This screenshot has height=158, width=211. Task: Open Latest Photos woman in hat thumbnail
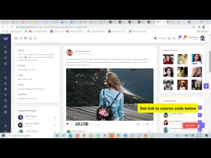(x=182, y=85)
